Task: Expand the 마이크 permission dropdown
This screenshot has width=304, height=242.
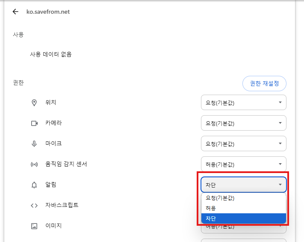Action: [243, 143]
